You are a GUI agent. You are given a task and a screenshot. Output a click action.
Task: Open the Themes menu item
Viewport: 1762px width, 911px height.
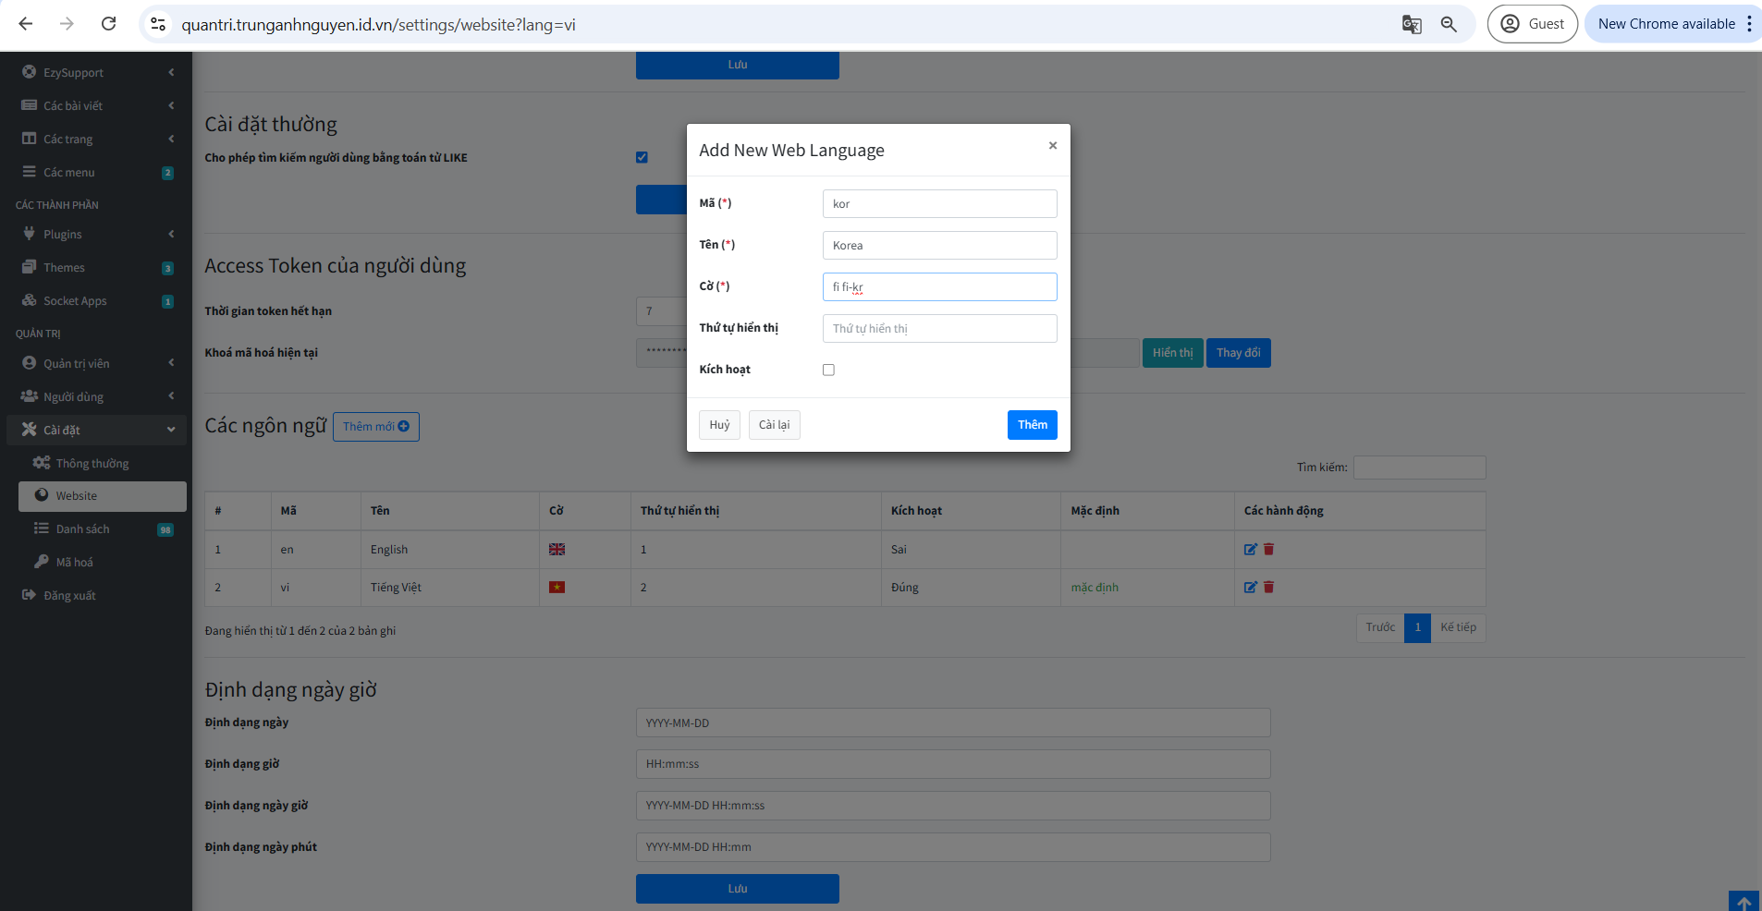pyautogui.click(x=96, y=267)
